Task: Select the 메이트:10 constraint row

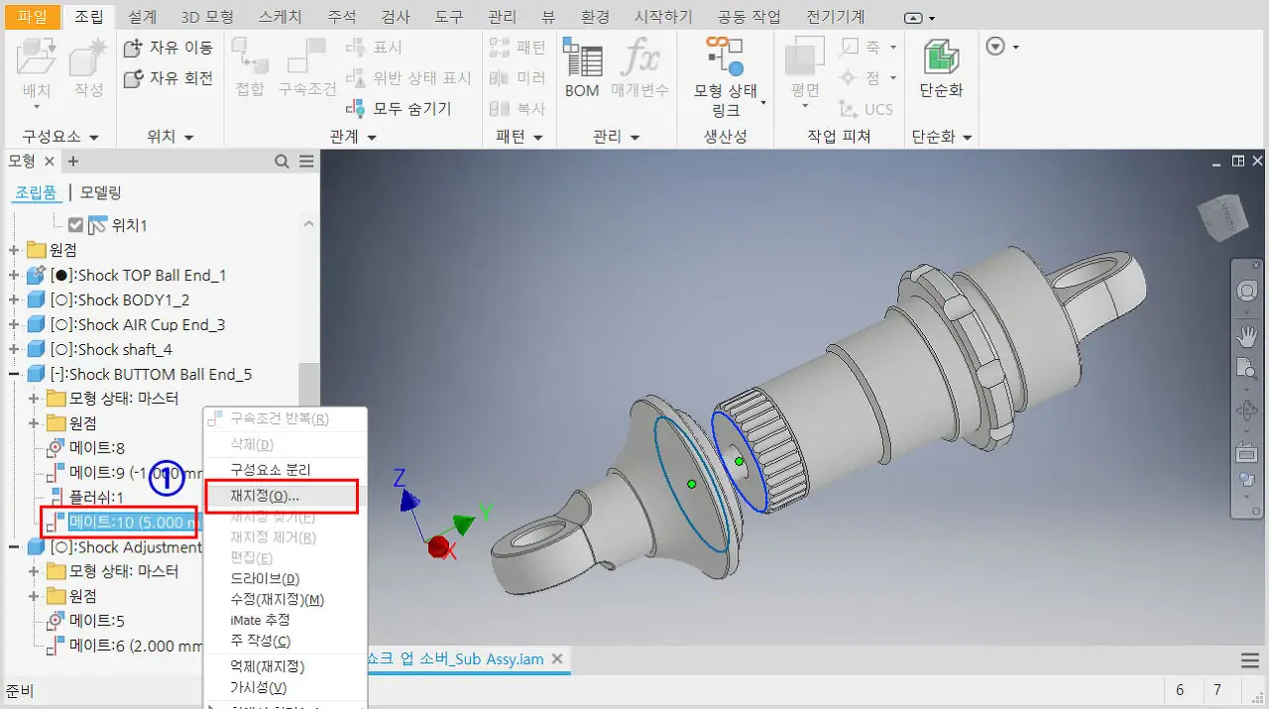Action: coord(123,522)
